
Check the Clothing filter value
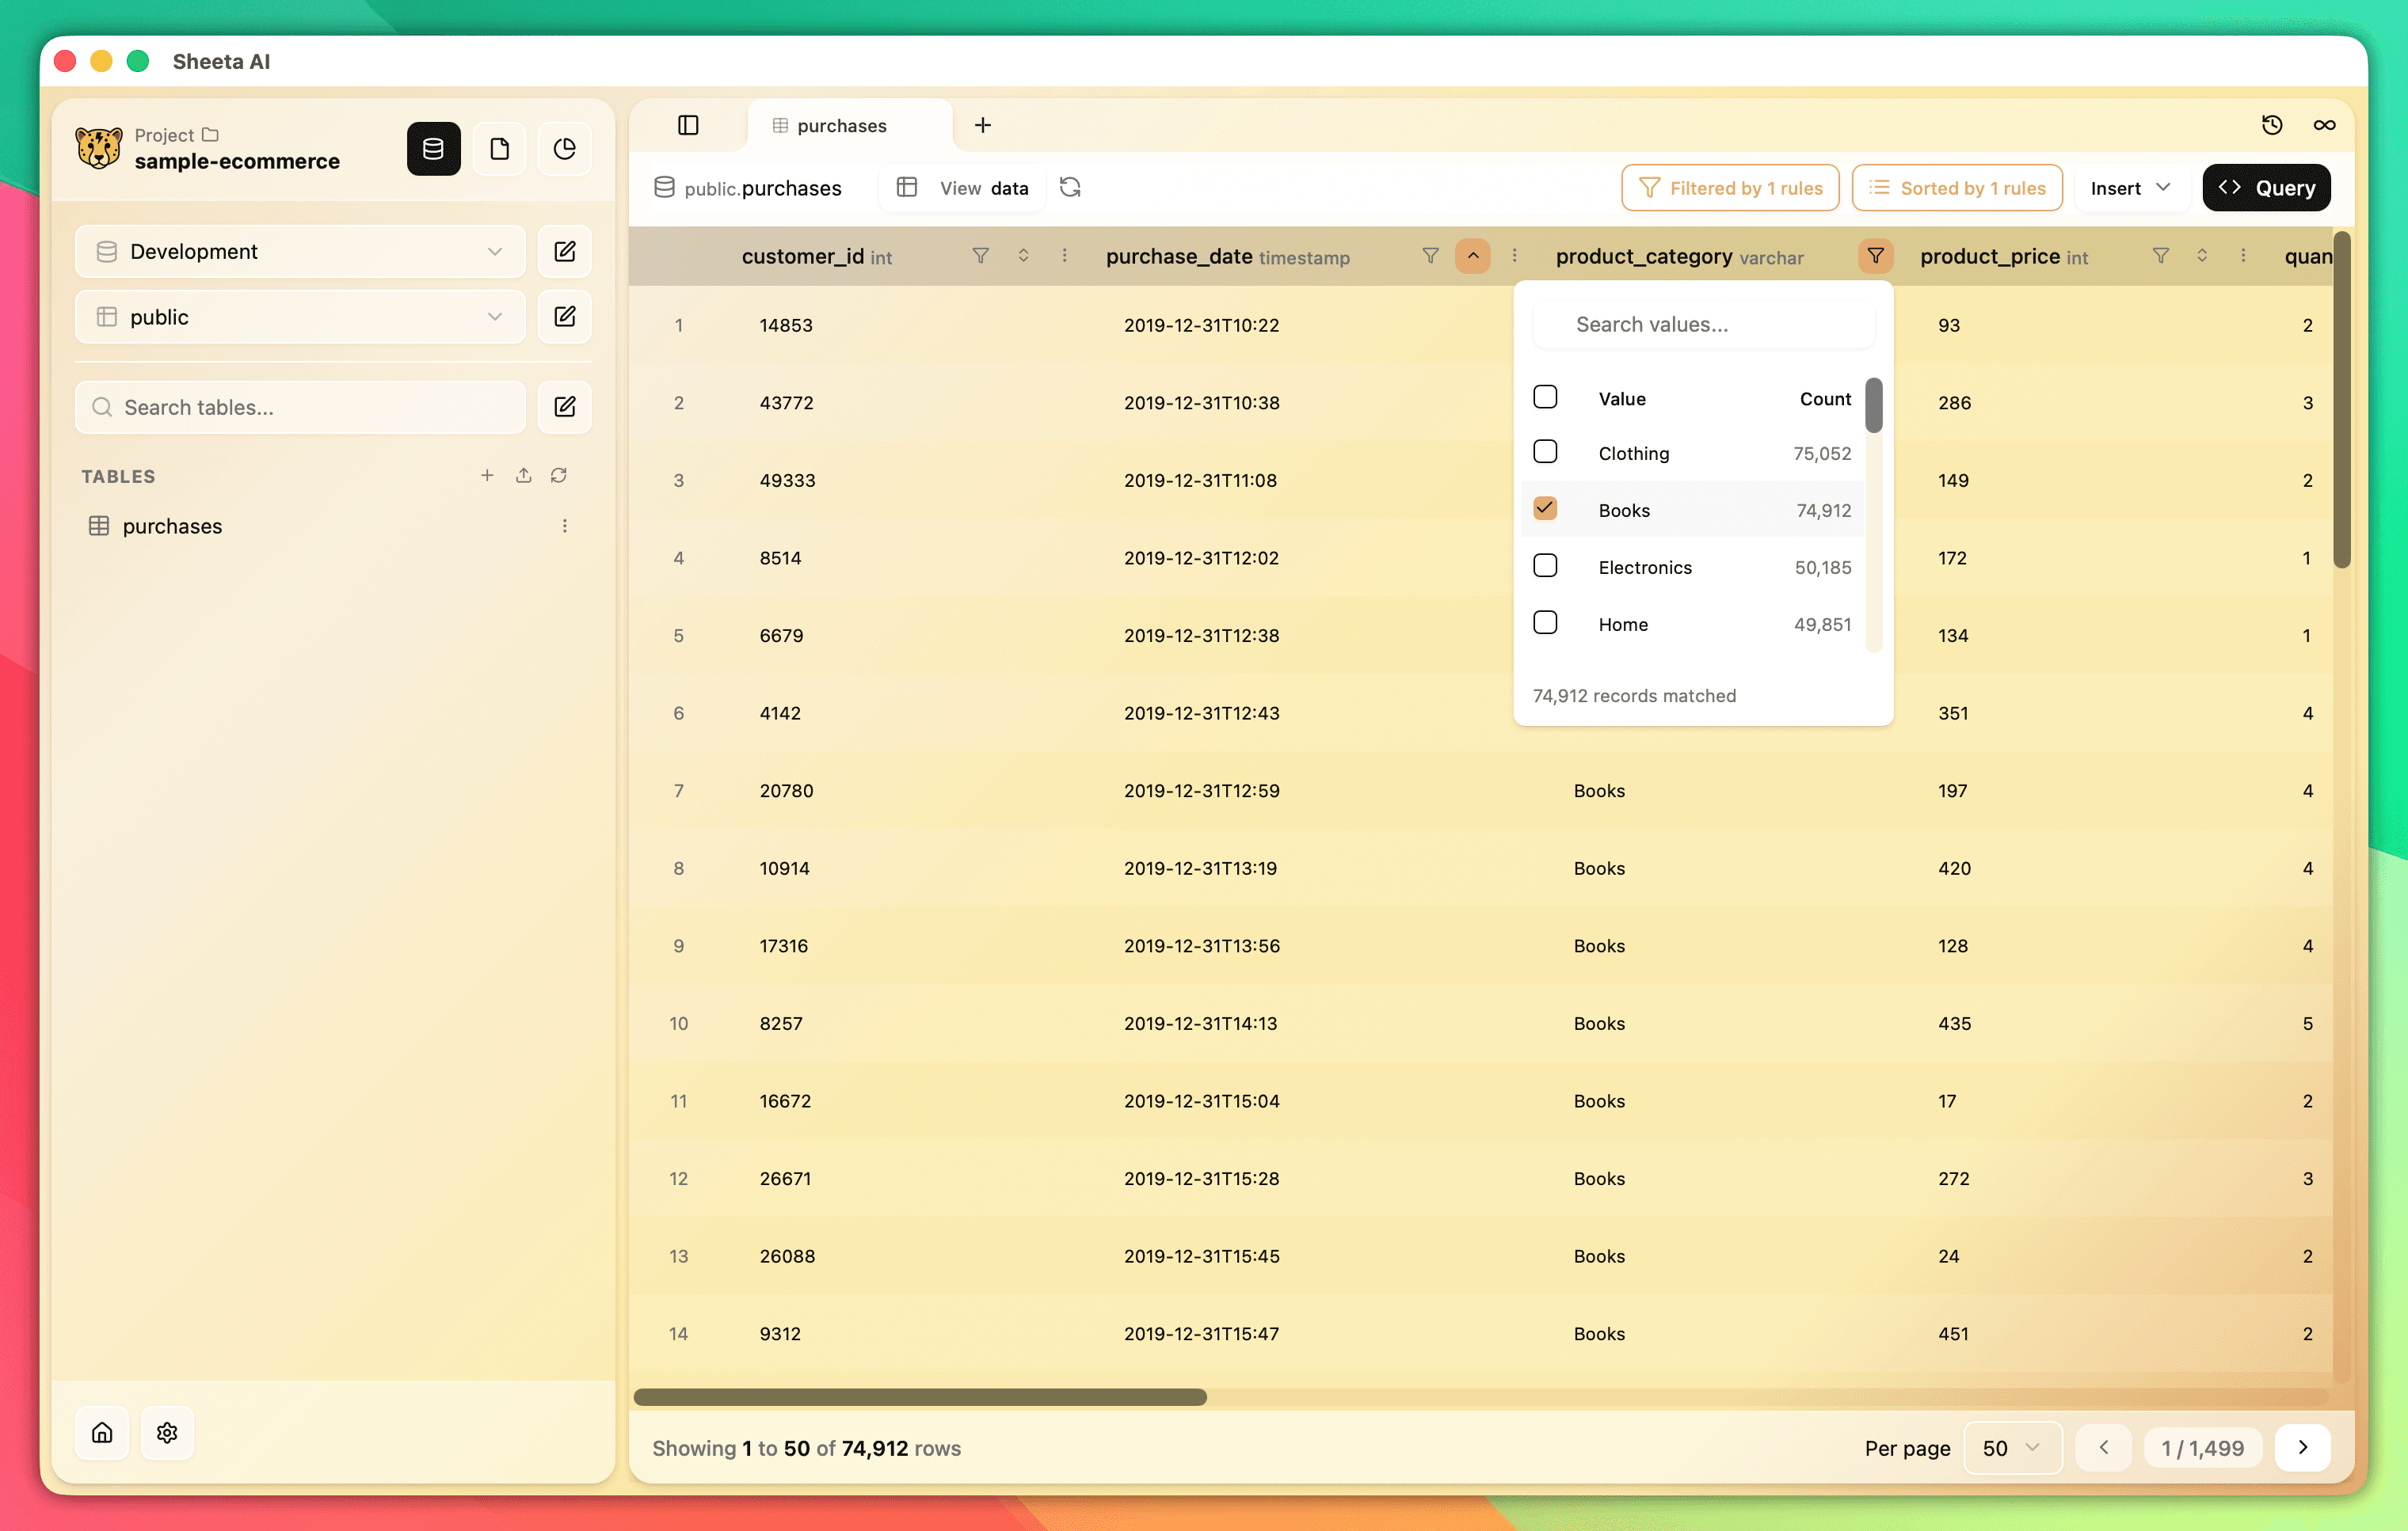coord(1546,452)
